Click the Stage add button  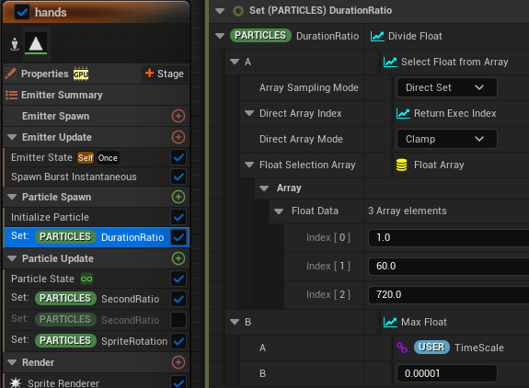point(165,74)
